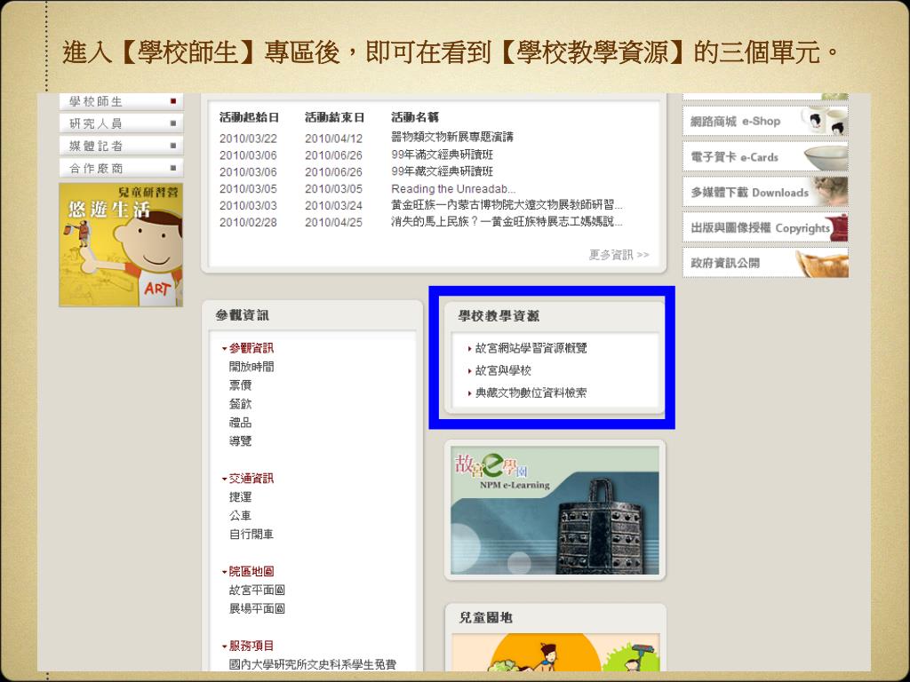Viewport: 910px width, 682px height.
Task: Click start date 2010/02/28
Action: tap(248, 223)
